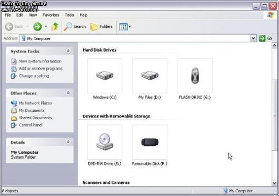Click the green Go arrow icon
This screenshot has height=196, width=279.
pyautogui.click(x=262, y=38)
